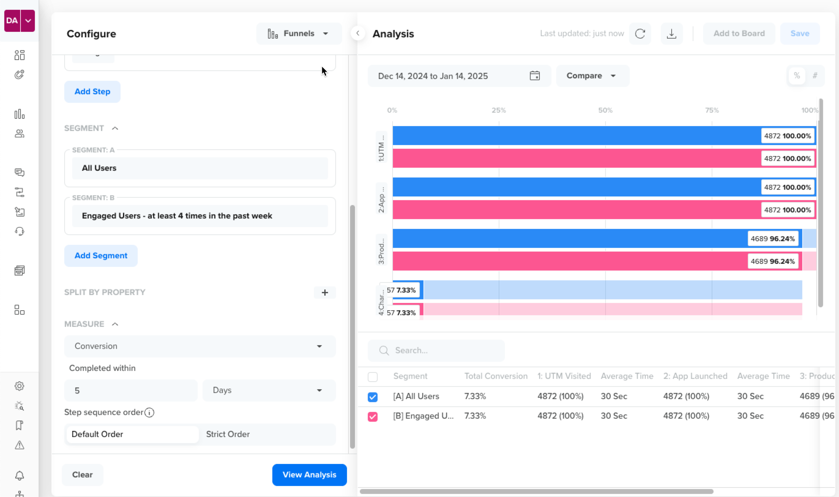
Task: Open the apps grid sidebar icon
Action: 19,310
